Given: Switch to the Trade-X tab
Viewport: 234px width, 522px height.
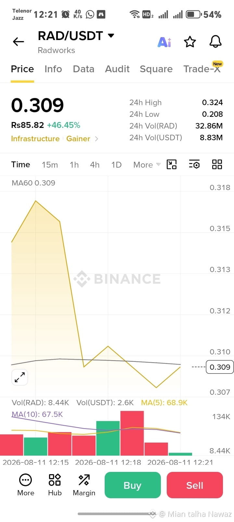Looking at the screenshot, I should (202, 69).
